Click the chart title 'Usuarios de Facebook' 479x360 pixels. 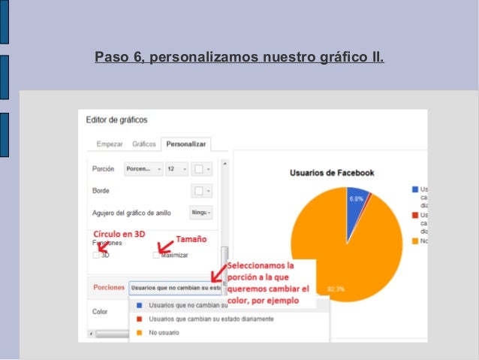pos(332,173)
